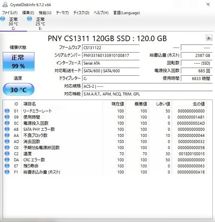
Task: Click the Serial ATA interface field
Action: [x=111, y=63]
